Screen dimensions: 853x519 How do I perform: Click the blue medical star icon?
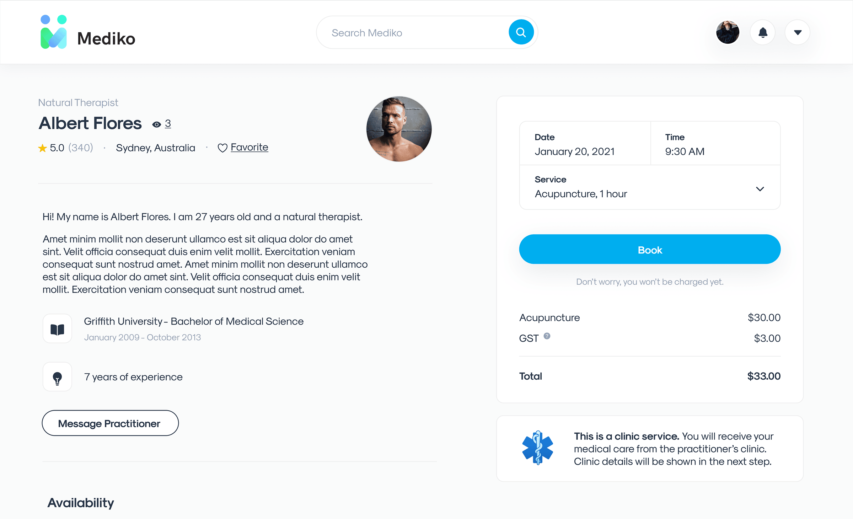(537, 448)
